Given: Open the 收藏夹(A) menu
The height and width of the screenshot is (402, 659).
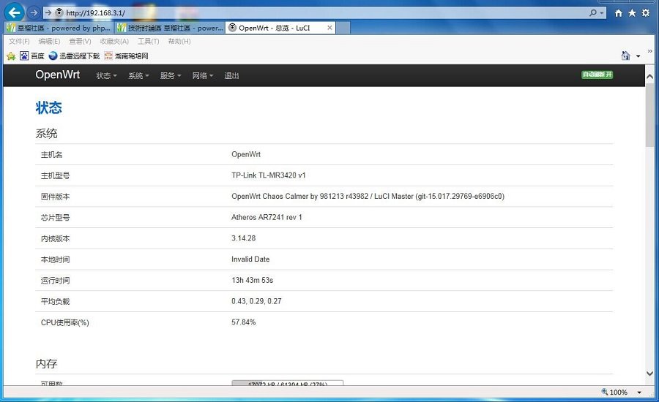Looking at the screenshot, I should (114, 41).
